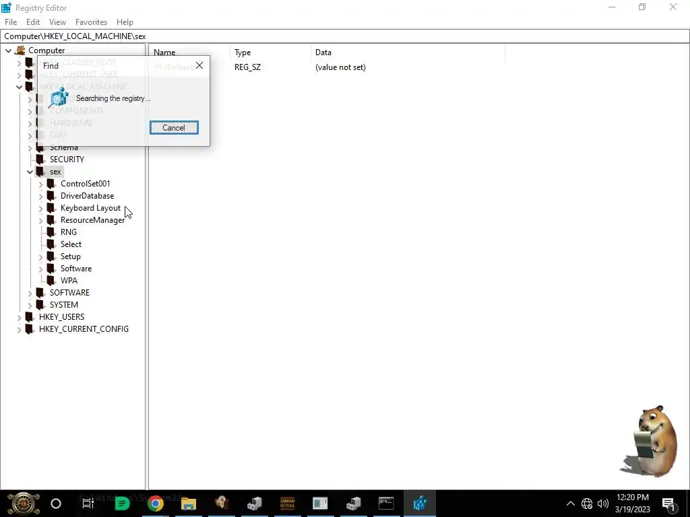Close the Find dialog
Viewport: 690px width, 517px height.
click(199, 65)
